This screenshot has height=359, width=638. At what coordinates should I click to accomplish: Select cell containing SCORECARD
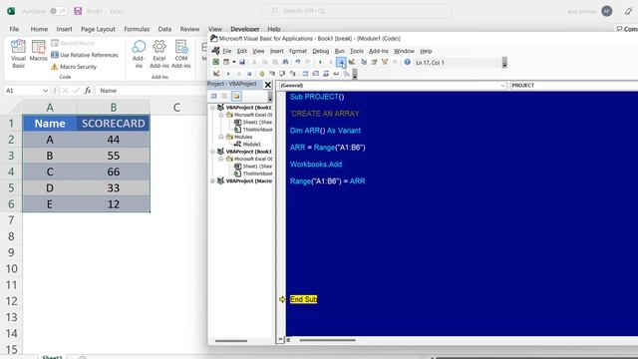tap(113, 124)
